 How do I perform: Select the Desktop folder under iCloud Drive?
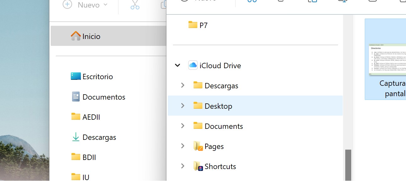tap(218, 106)
